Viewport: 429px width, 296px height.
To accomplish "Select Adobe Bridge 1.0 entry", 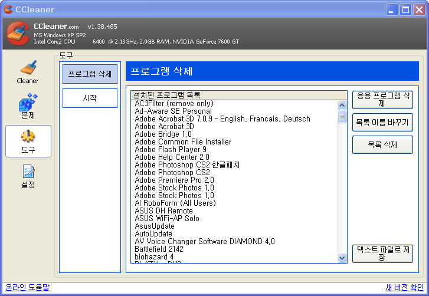I will pos(163,134).
